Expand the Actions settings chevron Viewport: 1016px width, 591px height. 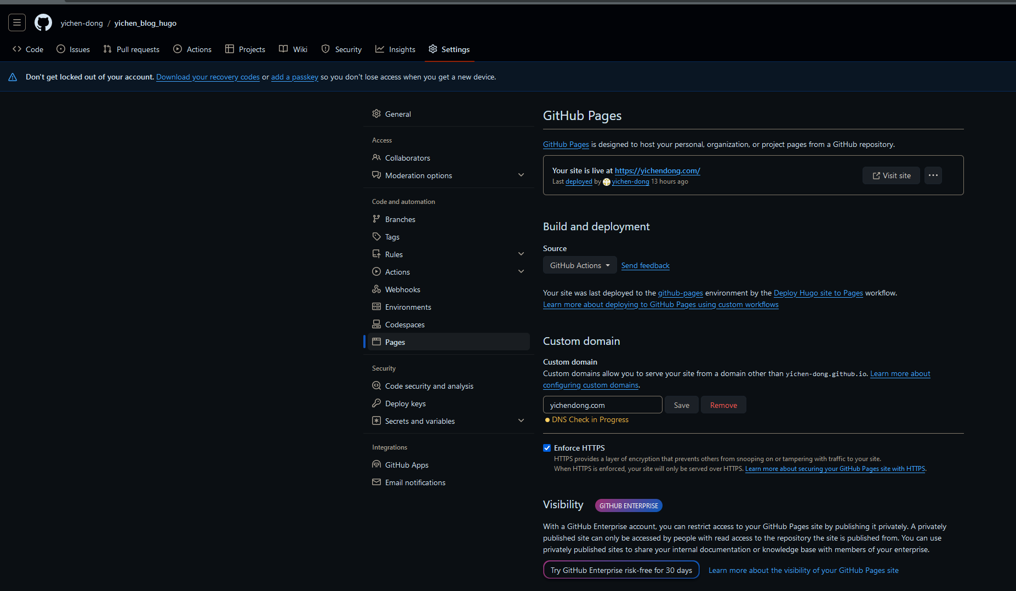[x=521, y=271]
